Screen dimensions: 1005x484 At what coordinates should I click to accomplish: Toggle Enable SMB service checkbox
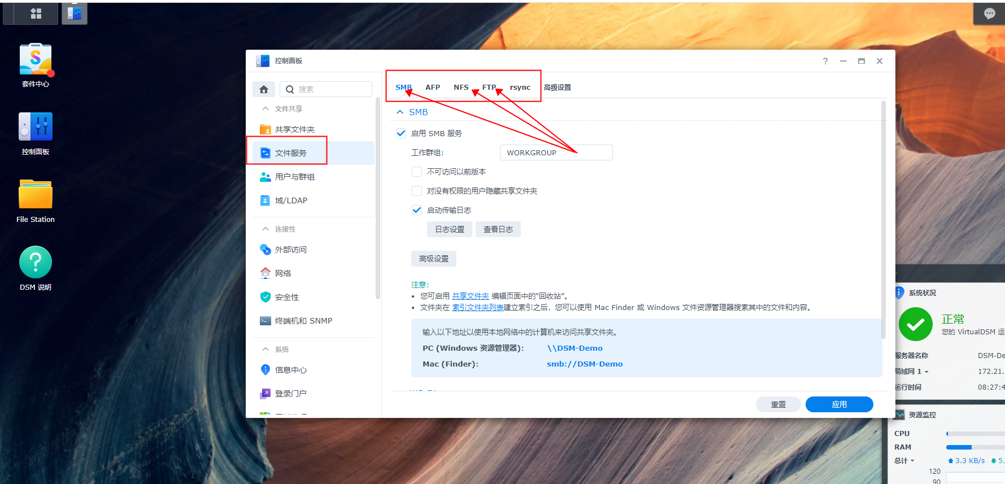click(401, 133)
